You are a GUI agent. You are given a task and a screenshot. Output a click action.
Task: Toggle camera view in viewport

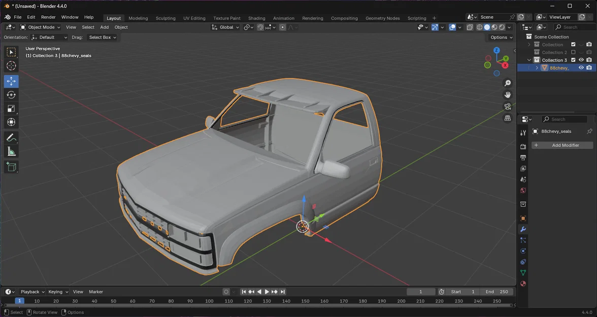[x=508, y=107]
